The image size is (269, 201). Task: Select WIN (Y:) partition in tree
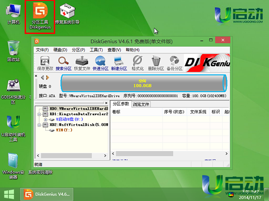pos(64,130)
